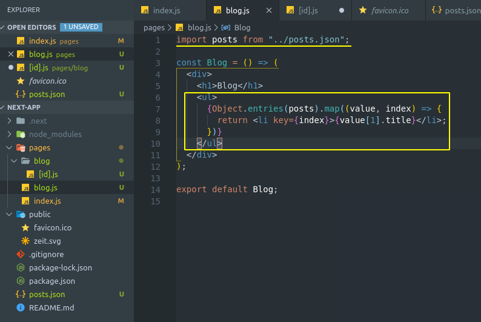The width and height of the screenshot is (481, 322).
Task: Open index.js in pages folder tree
Action: coord(67,201)
